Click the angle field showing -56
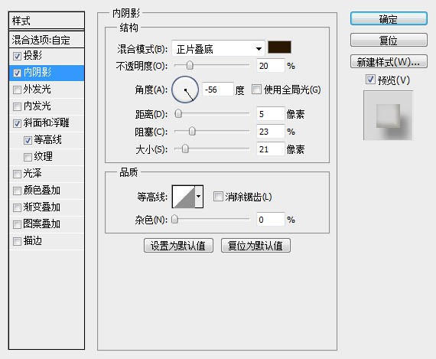The height and width of the screenshot is (359, 436). coord(217,90)
